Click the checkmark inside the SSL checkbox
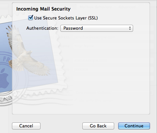Image resolution: width=157 pixels, height=133 pixels. [31, 17]
